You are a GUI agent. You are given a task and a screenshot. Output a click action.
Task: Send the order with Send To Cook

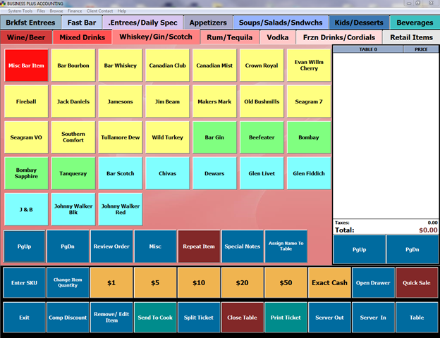coord(155,318)
